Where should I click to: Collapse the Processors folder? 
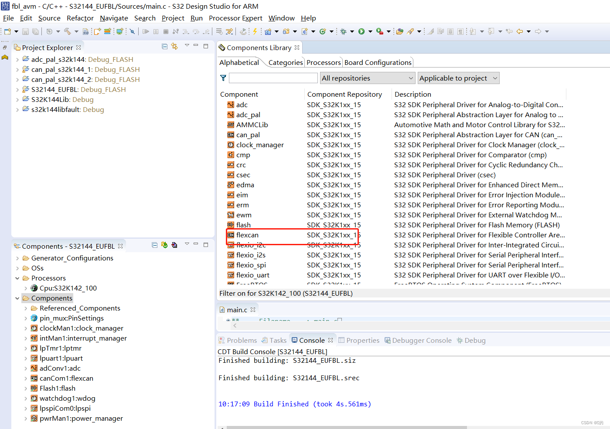pyautogui.click(x=17, y=278)
